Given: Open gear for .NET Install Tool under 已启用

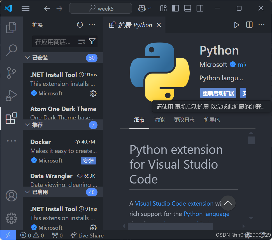Looking at the screenshot, I should click(93, 227).
